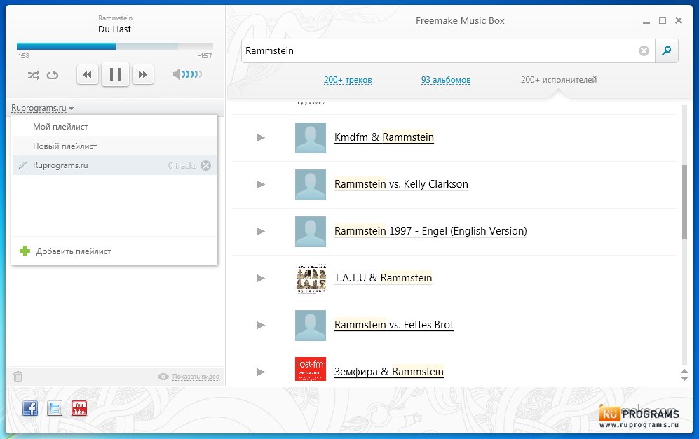Open the Facebook icon link
Image resolution: width=699 pixels, height=439 pixels.
[30, 408]
